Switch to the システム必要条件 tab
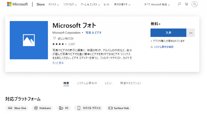This screenshot has width=207, height=114. coord(87,83)
